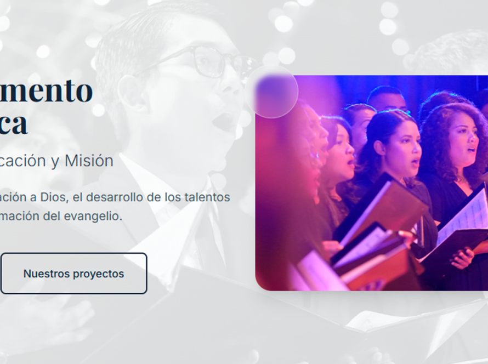Click the subtitle fragment "cación y"
The width and height of the screenshot is (488, 364).
tap(29, 162)
